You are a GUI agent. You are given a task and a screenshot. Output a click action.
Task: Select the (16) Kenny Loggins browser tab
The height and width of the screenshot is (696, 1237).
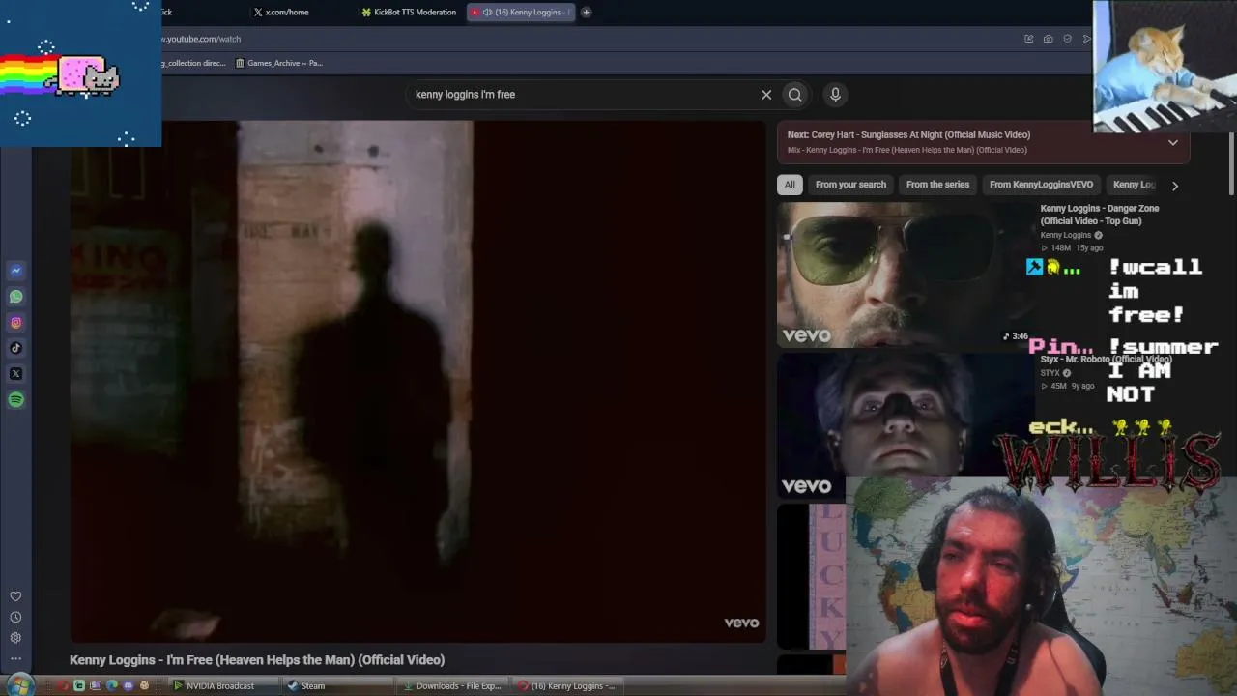point(520,13)
